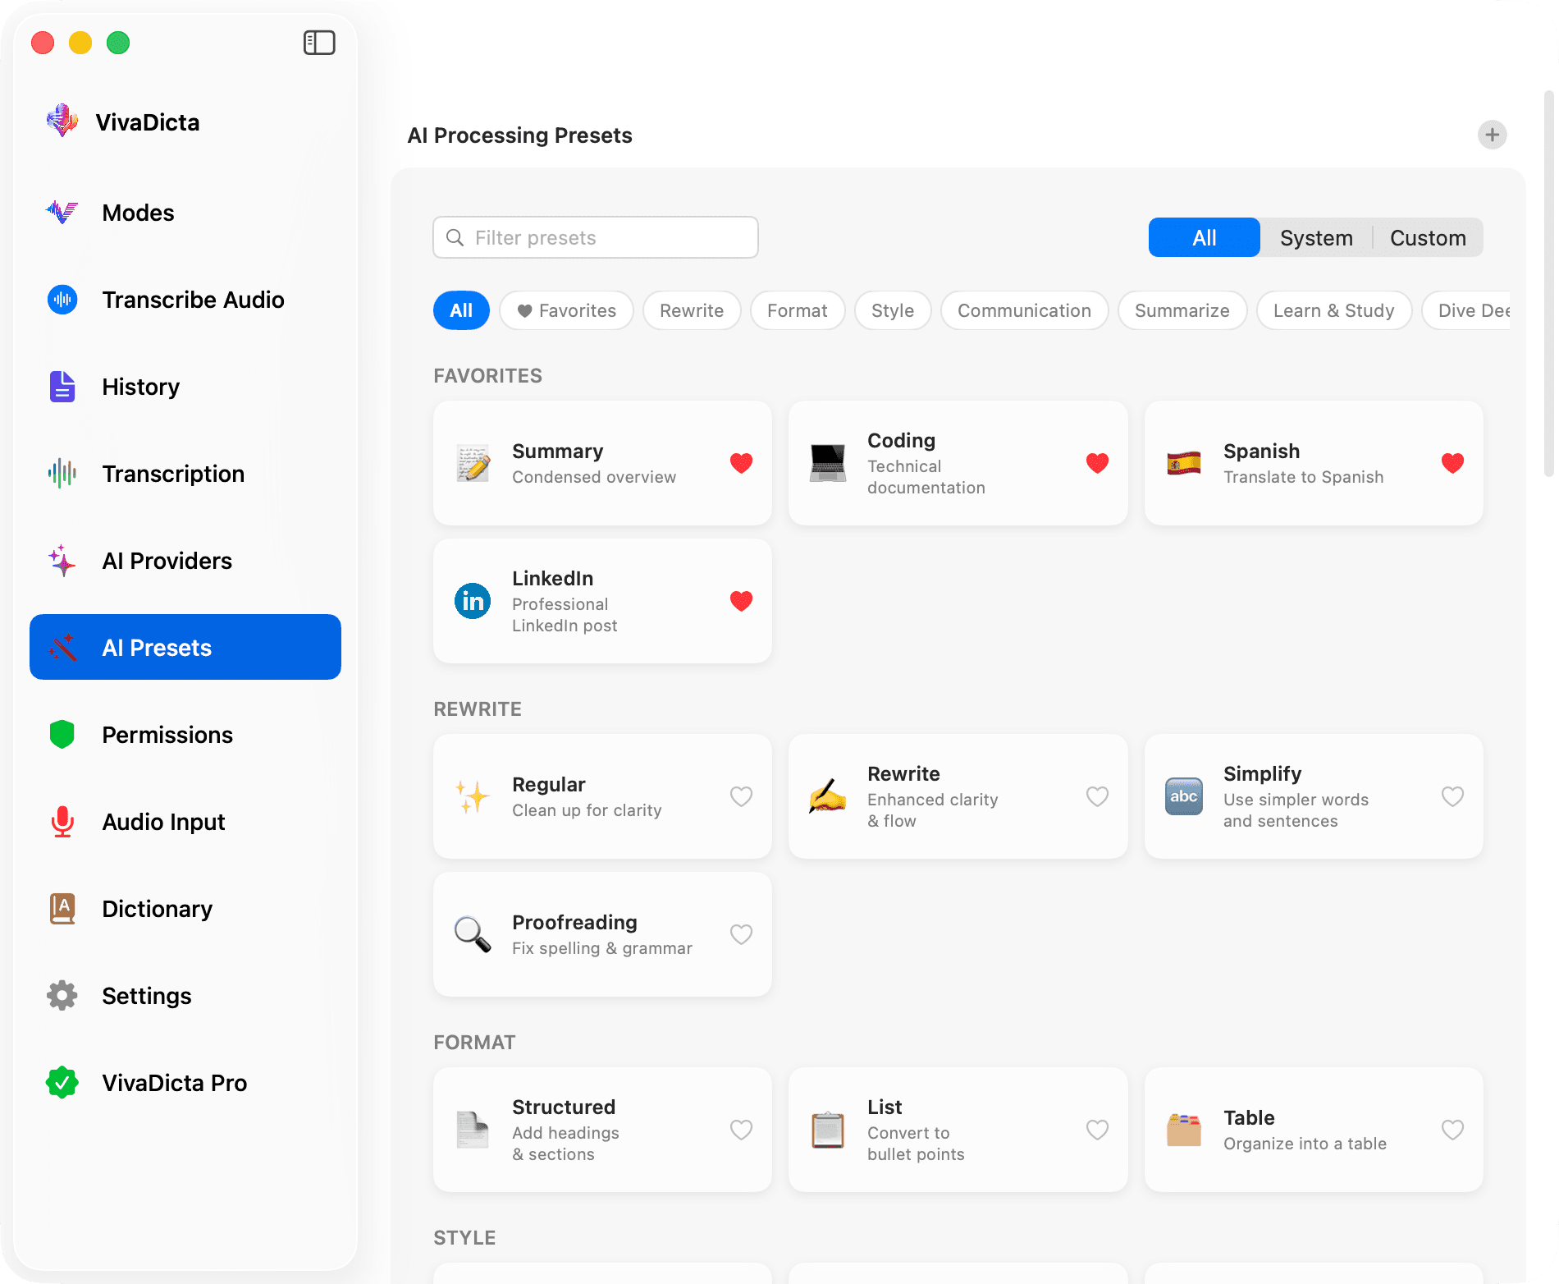Favorite the Proofreading preset
Viewport: 1559px width, 1284px height.
tap(741, 934)
